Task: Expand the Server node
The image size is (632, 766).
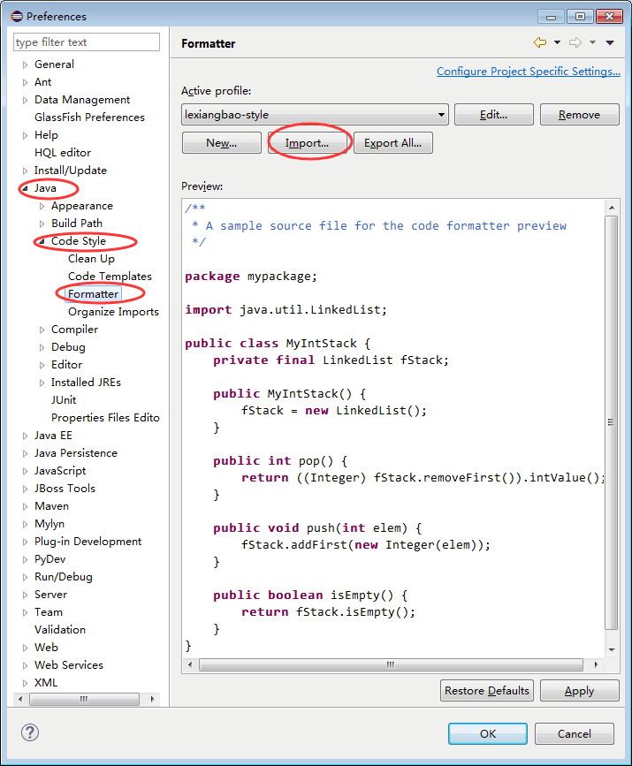Action: pos(25,595)
